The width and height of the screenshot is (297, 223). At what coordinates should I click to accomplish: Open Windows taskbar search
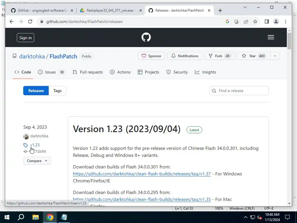(21, 217)
